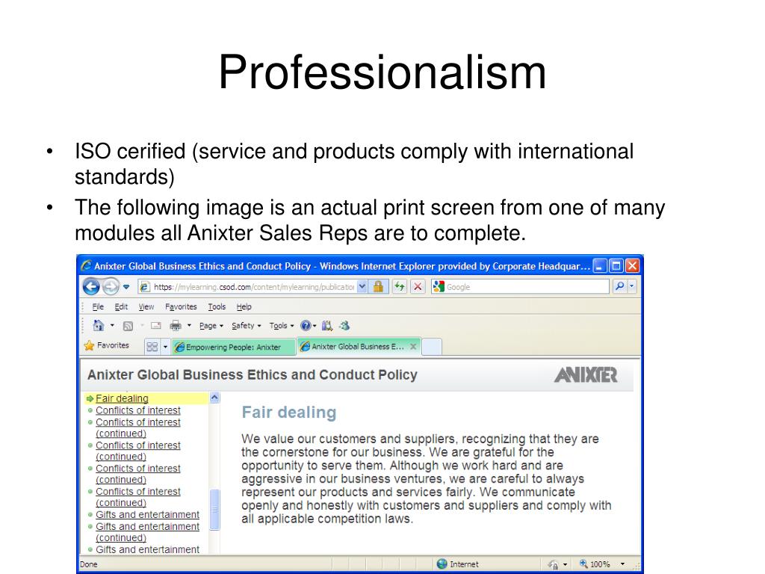Open the View menu
Screen dimensions: 765x574
[146, 306]
